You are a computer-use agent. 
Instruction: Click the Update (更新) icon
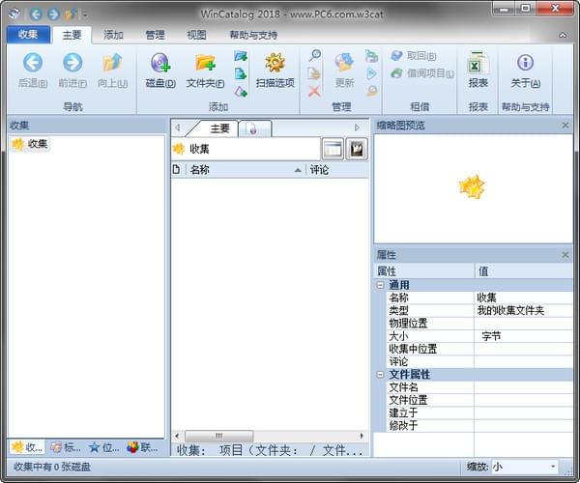pos(344,65)
